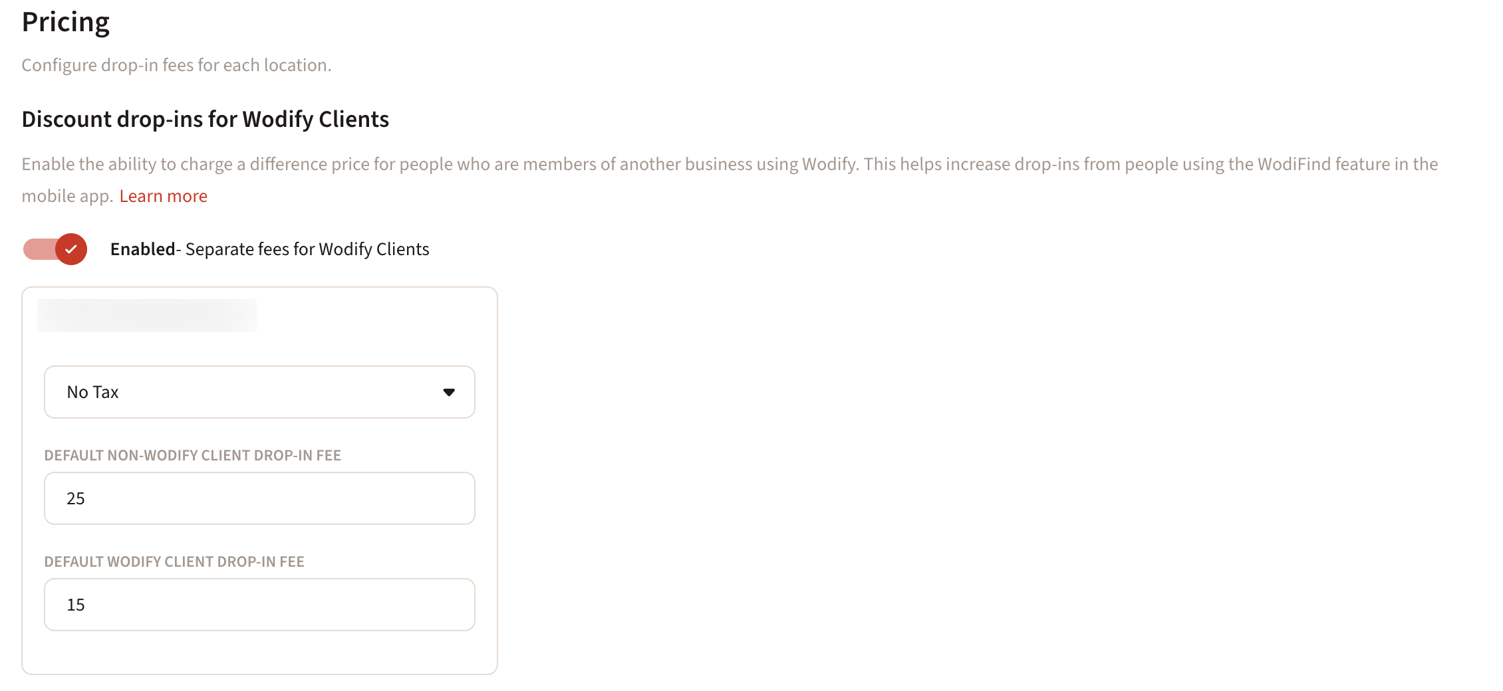Click the dropdown caret arrow beside No Tax
The height and width of the screenshot is (691, 1503).
(449, 392)
